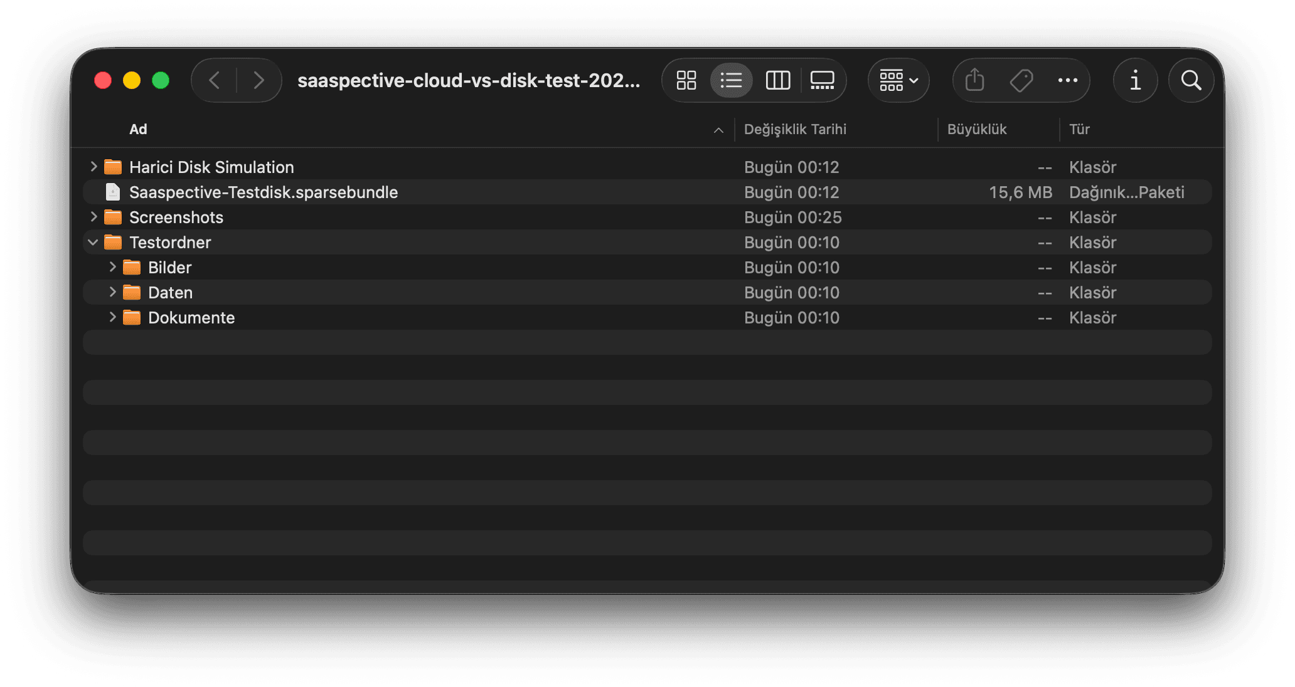Click the Harici Disk Simulation name

pos(211,167)
